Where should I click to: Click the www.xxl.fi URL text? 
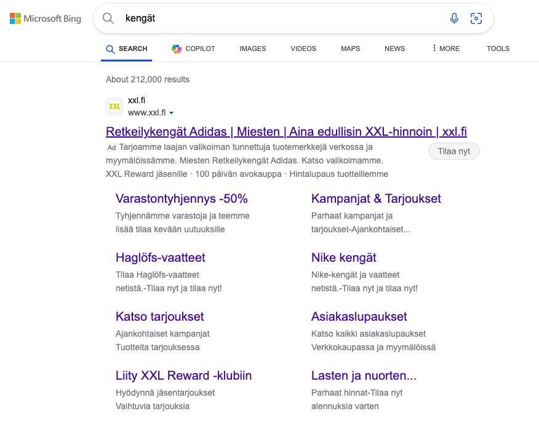pyautogui.click(x=147, y=112)
